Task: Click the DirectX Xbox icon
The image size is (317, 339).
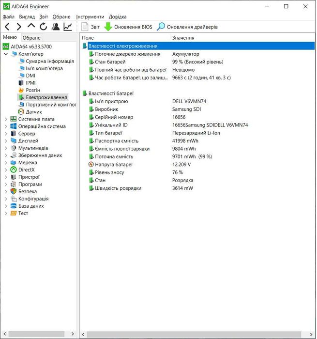Action: click(x=14, y=169)
